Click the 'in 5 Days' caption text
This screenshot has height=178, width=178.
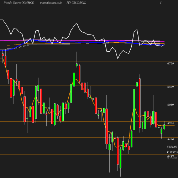tap(172, 158)
